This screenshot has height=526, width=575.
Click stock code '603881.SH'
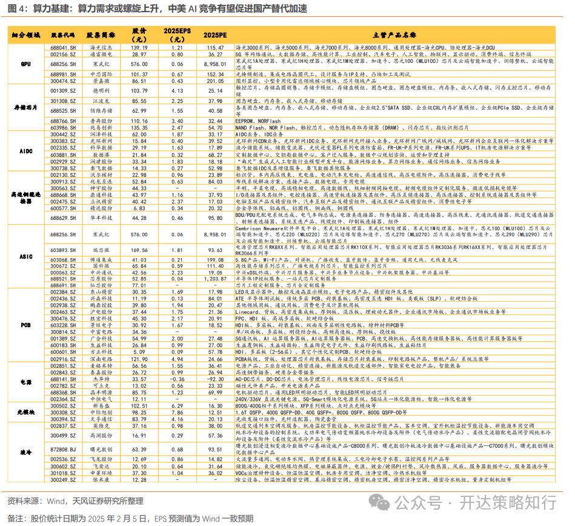[x=63, y=155]
